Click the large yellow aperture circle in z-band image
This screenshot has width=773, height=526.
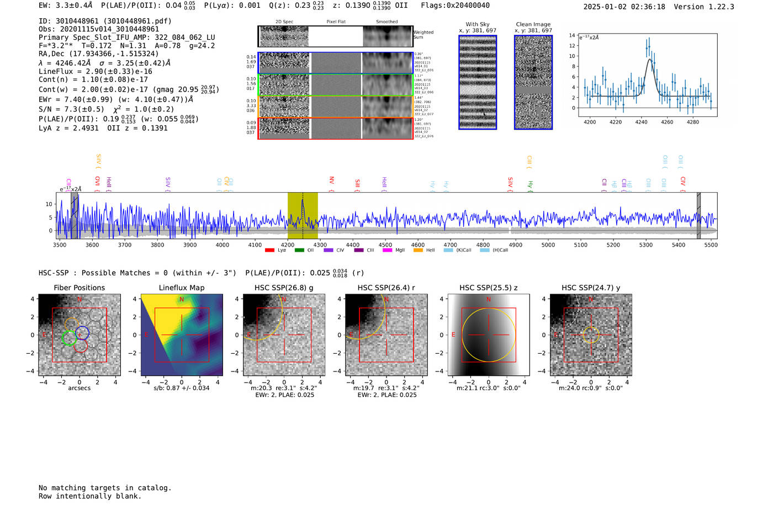[488, 335]
